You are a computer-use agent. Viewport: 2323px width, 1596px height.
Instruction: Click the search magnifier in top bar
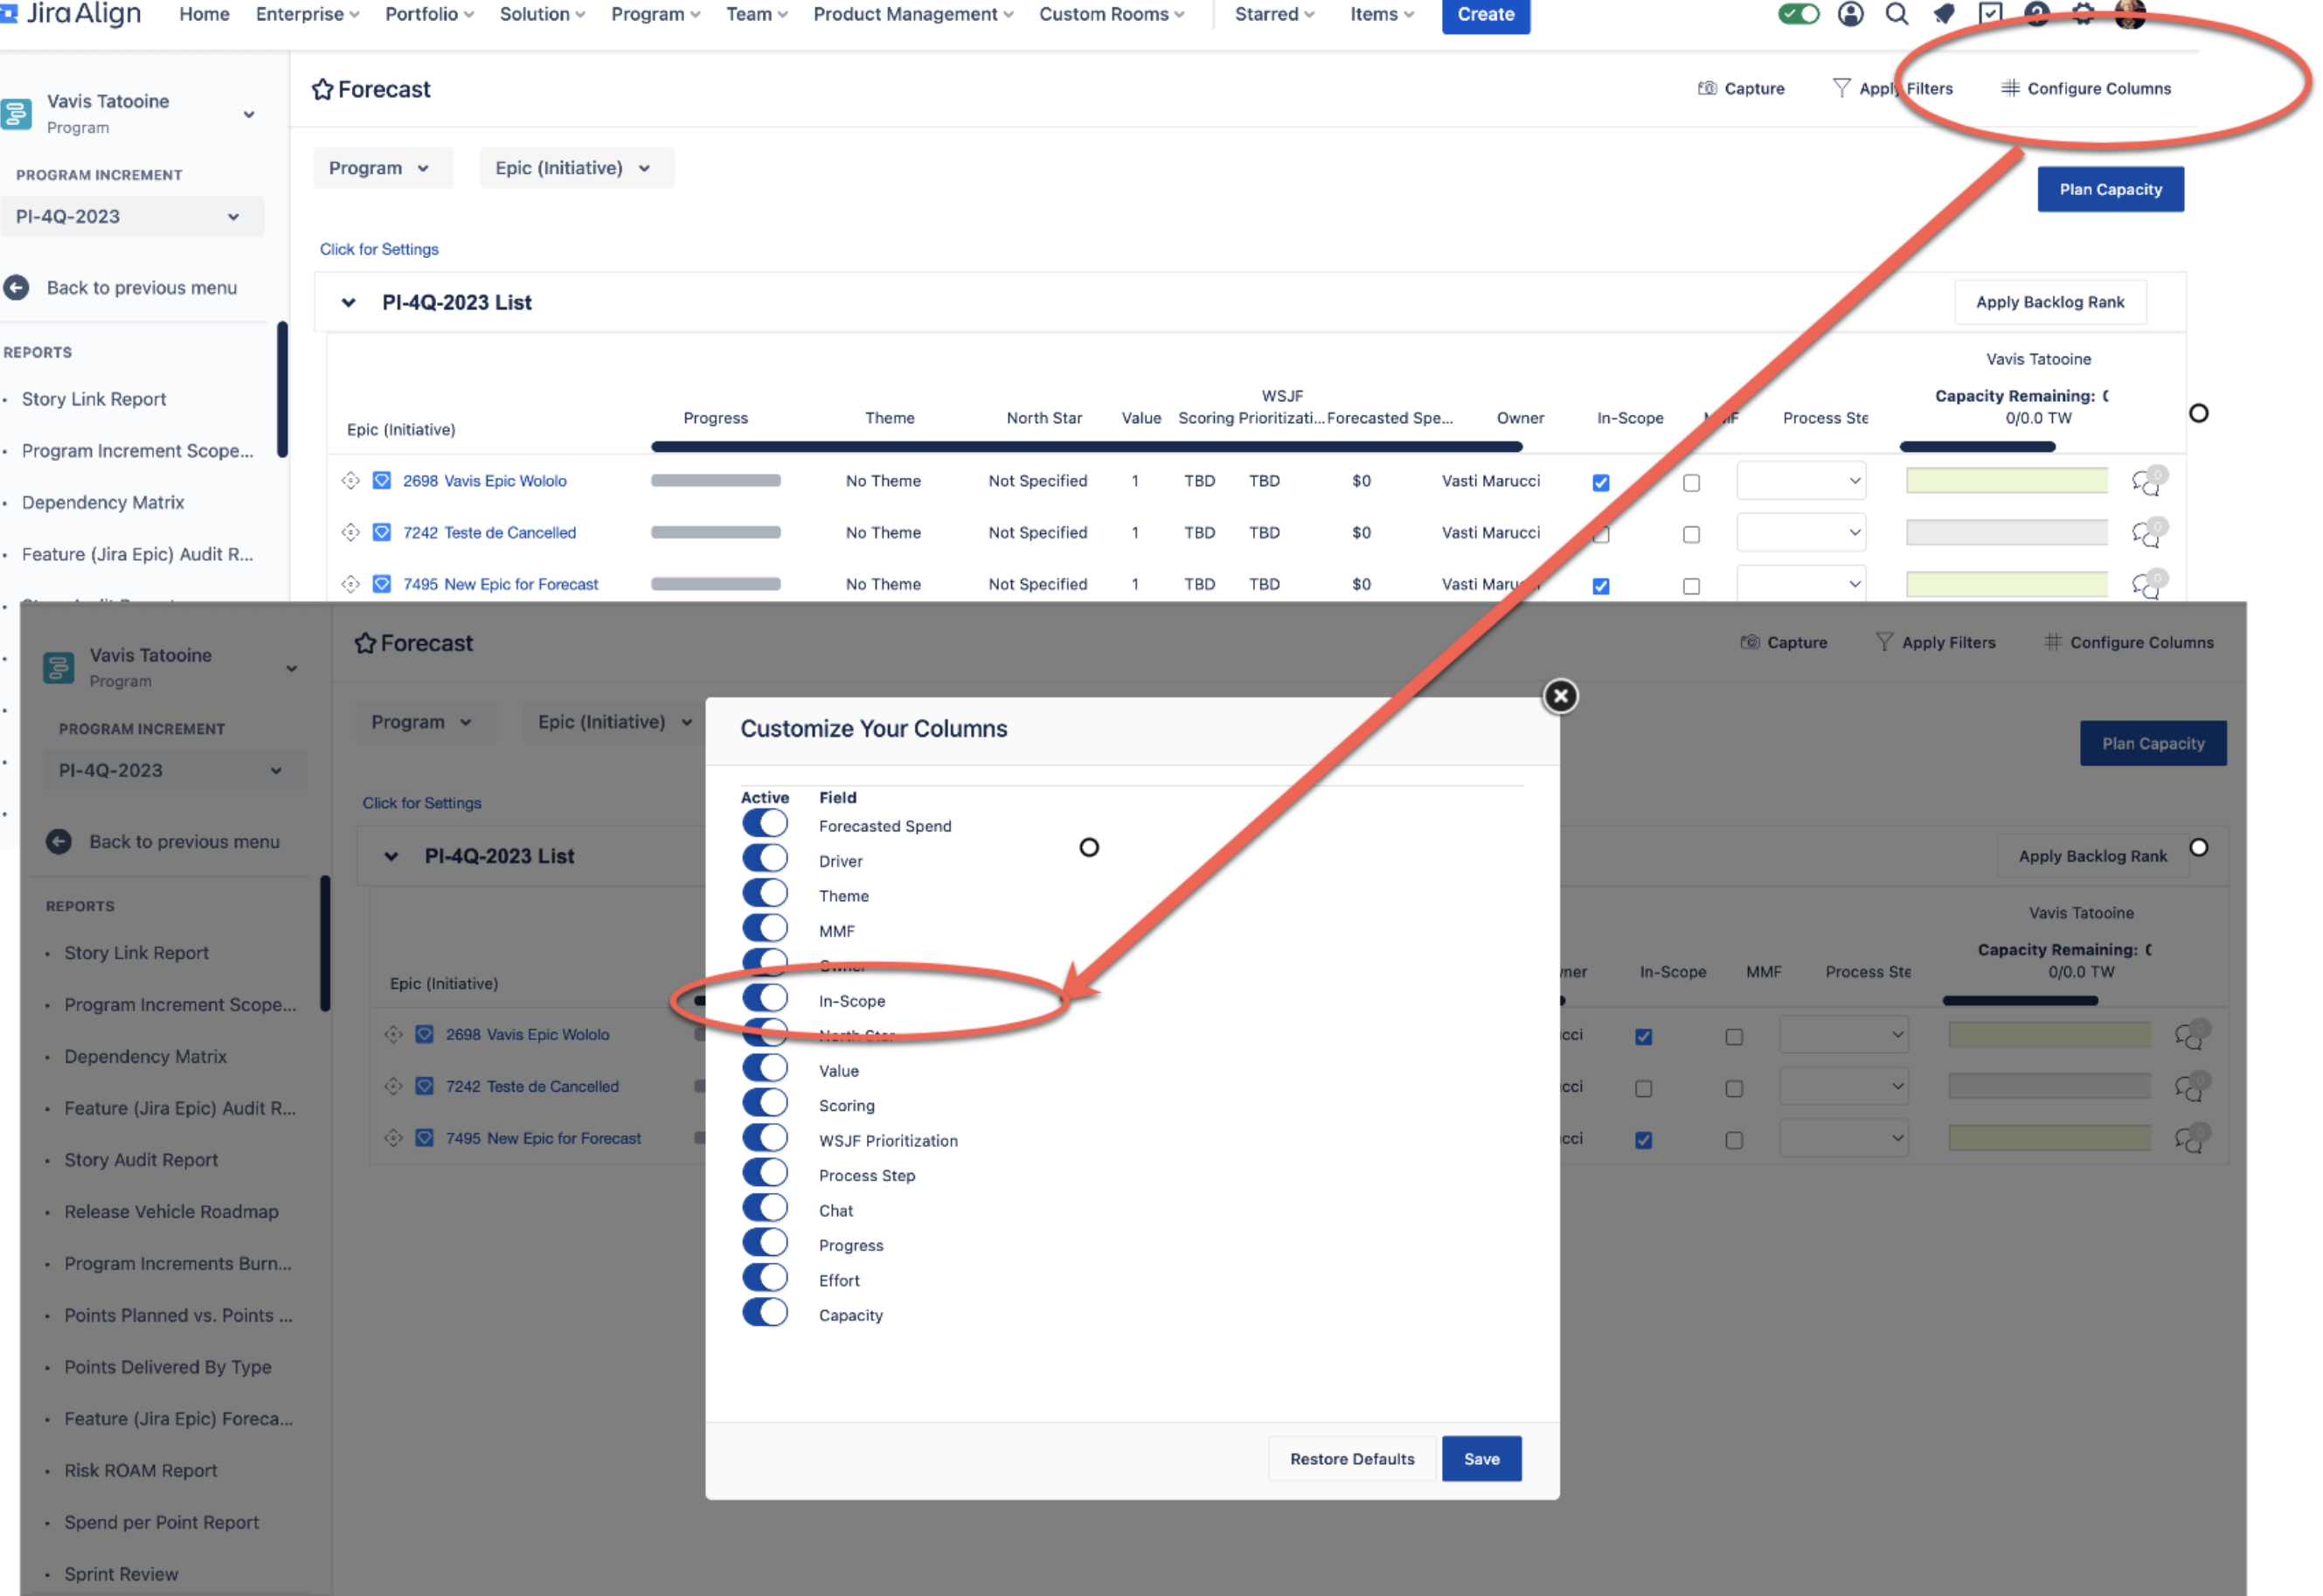pyautogui.click(x=1896, y=14)
